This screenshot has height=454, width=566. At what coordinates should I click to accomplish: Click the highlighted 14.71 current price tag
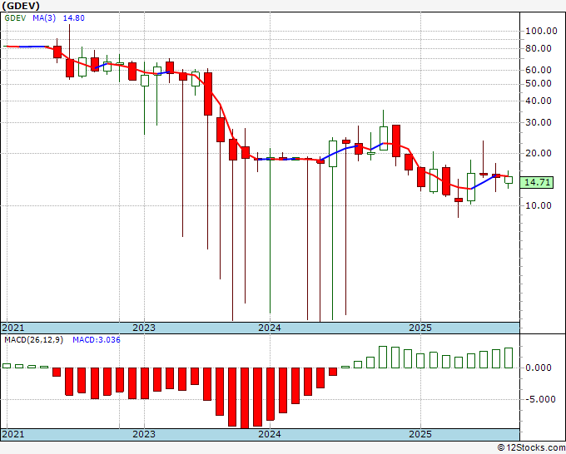537,182
